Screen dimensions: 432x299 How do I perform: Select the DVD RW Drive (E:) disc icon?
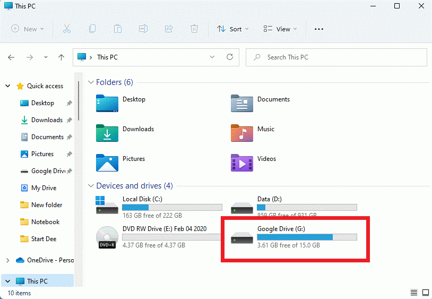[x=107, y=237]
